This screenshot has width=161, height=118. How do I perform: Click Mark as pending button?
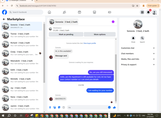coord(66,34)
